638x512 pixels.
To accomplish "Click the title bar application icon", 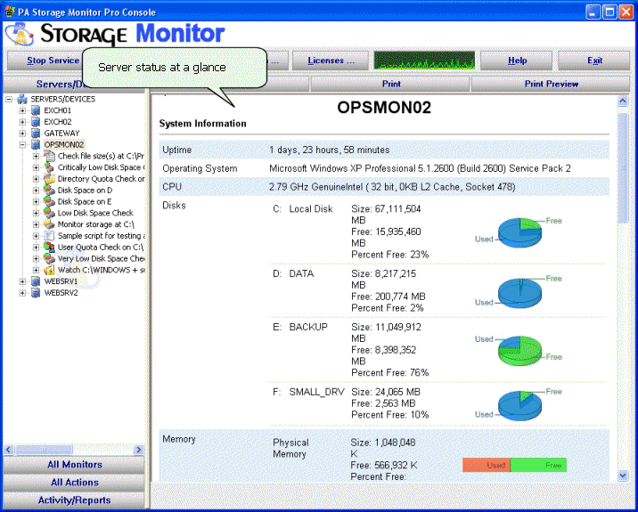I will point(10,12).
